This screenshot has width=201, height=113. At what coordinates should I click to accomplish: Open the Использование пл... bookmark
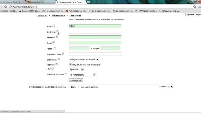tap(76, 11)
